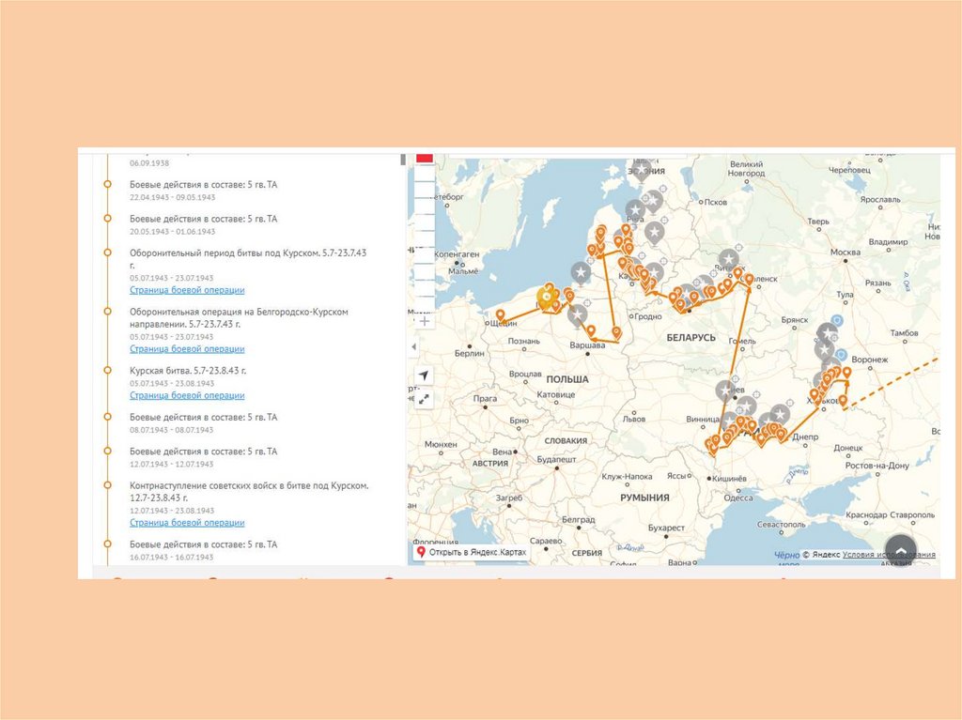
Task: Click the Оборонительная операция на Белгородско-Курском направлении text
Action: pos(239,317)
